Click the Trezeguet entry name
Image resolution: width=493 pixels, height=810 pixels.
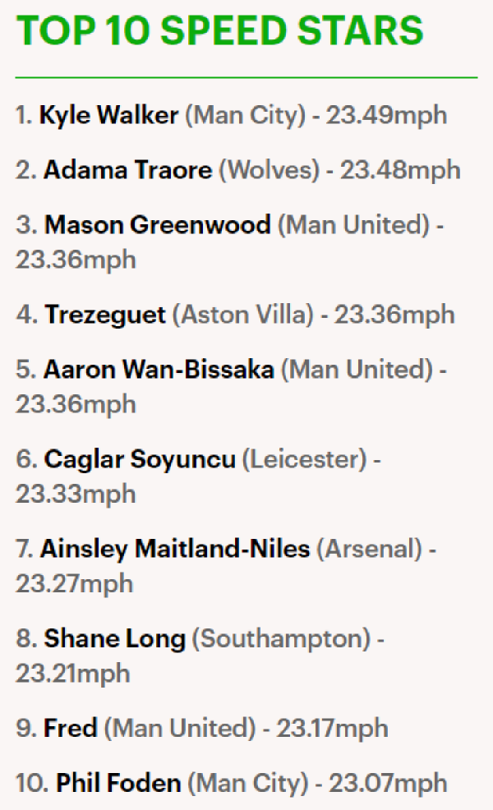(x=105, y=314)
